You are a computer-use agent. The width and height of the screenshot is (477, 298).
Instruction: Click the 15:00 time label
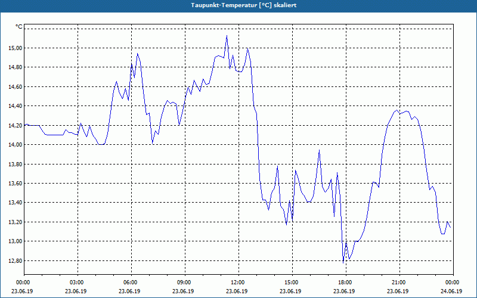coord(292,283)
